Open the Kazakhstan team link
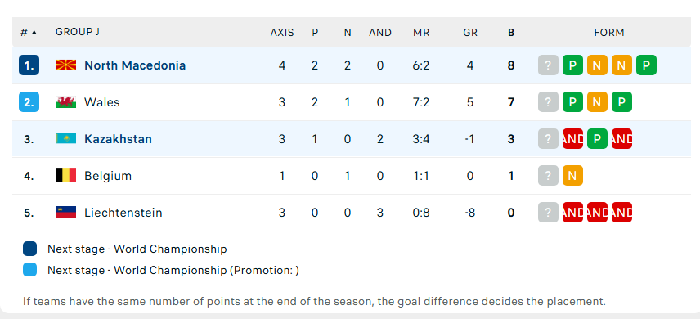The width and height of the screenshot is (700, 319). click(118, 139)
